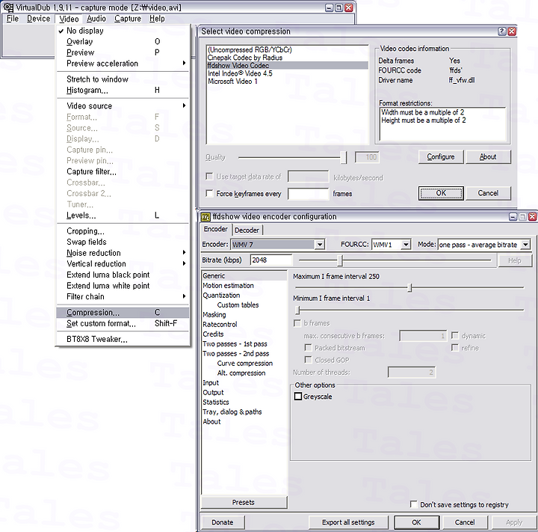Viewport: 538px width, 532px height.
Task: Choose Compression... from the Video menu
Action: pyautogui.click(x=123, y=313)
